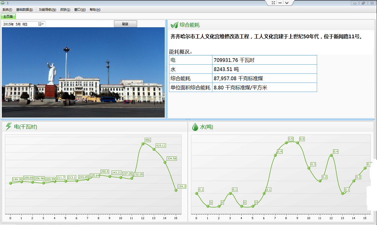Click the lightning bolt electricity icon
377x225 pixels.
pos(9,127)
